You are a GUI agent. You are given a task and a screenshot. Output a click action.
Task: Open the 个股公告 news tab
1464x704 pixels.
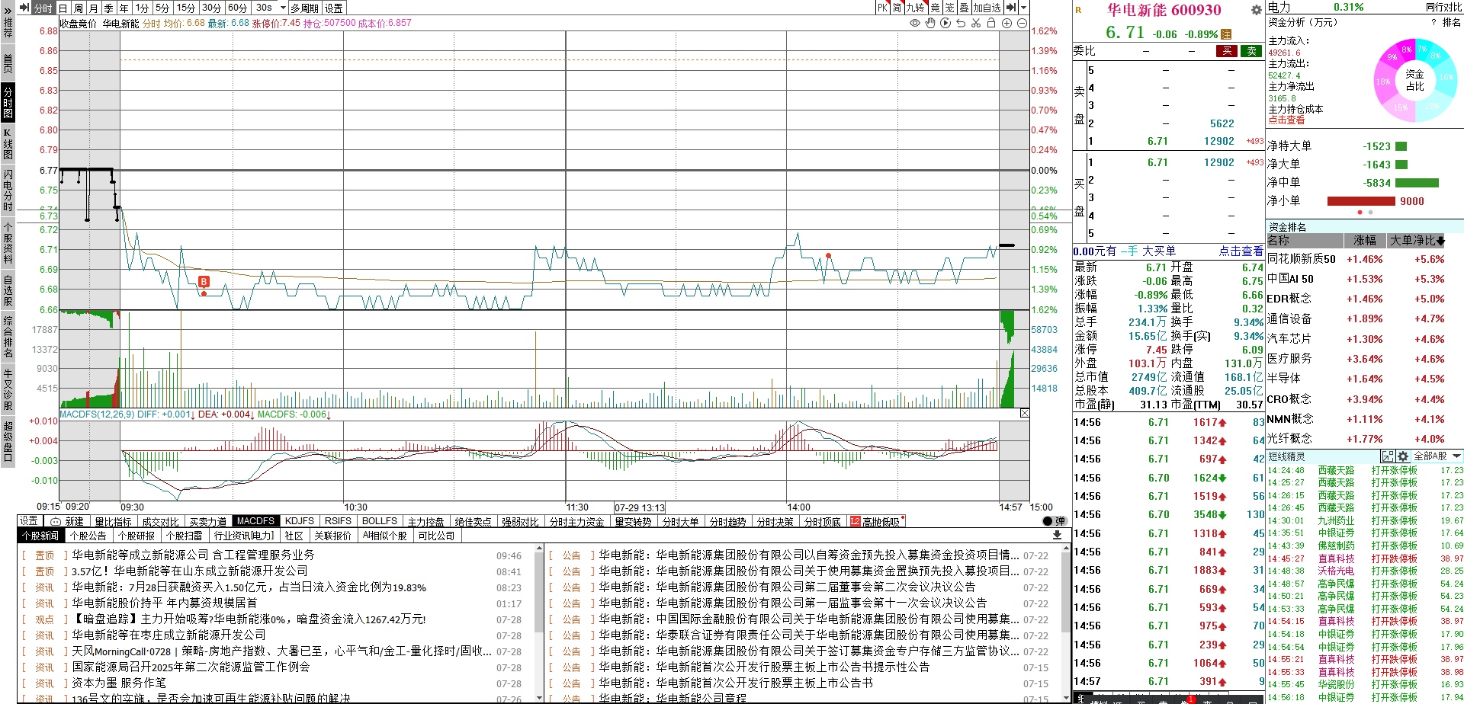coord(88,536)
